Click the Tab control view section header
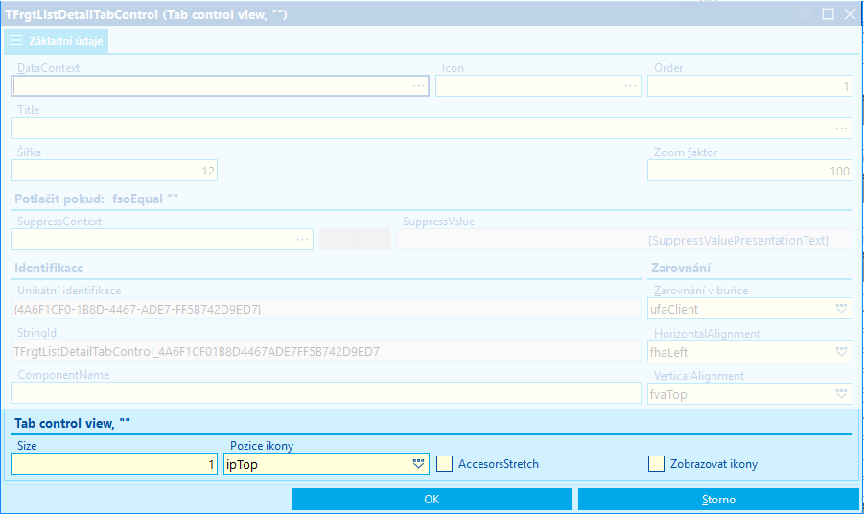The height and width of the screenshot is (514, 864). pos(72,423)
